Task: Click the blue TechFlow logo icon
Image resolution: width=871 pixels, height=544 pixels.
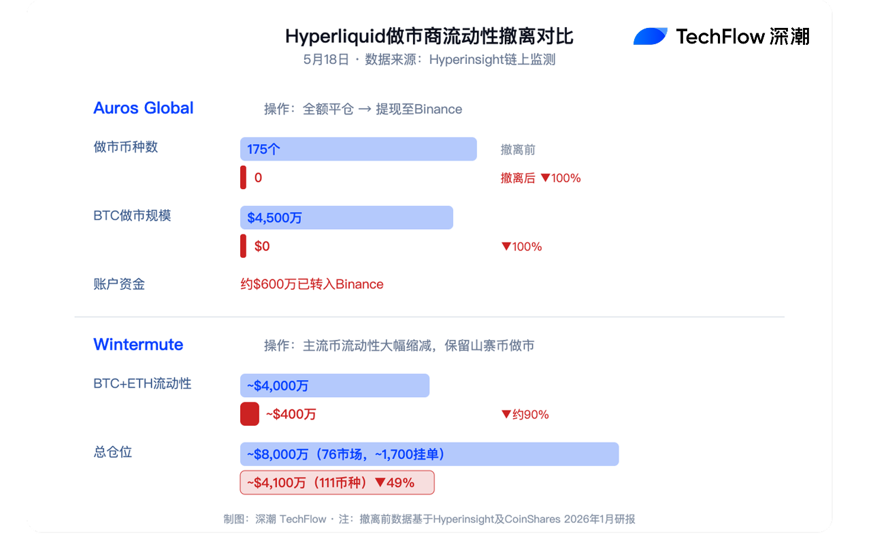Action: [651, 36]
